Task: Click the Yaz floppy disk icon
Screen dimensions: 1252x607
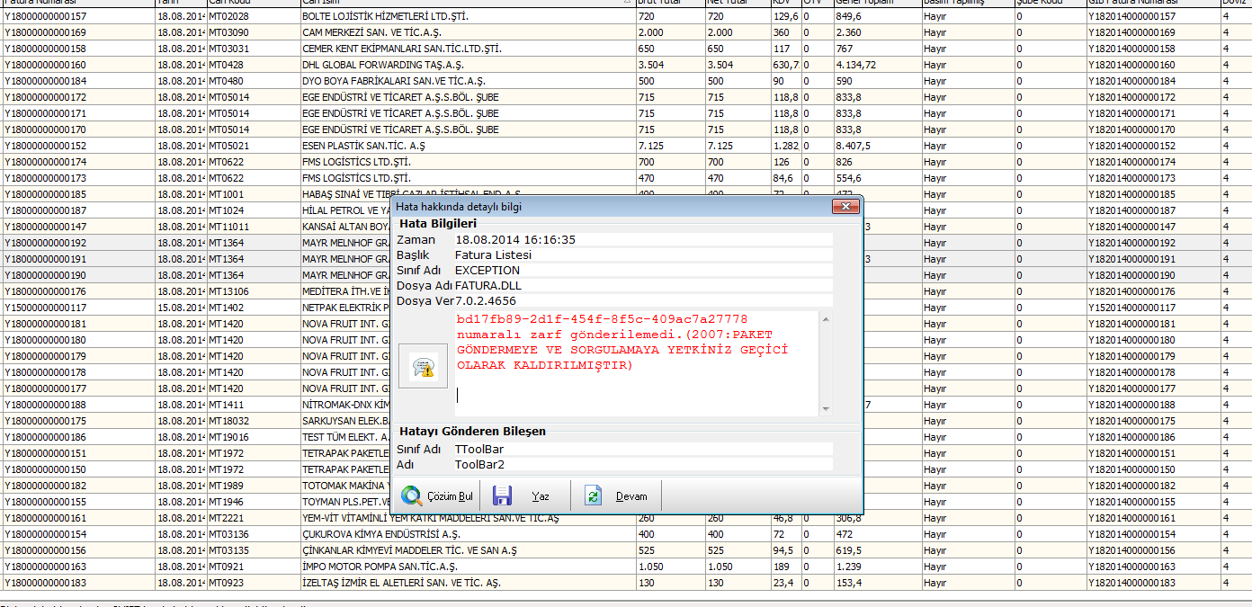Action: tap(502, 495)
